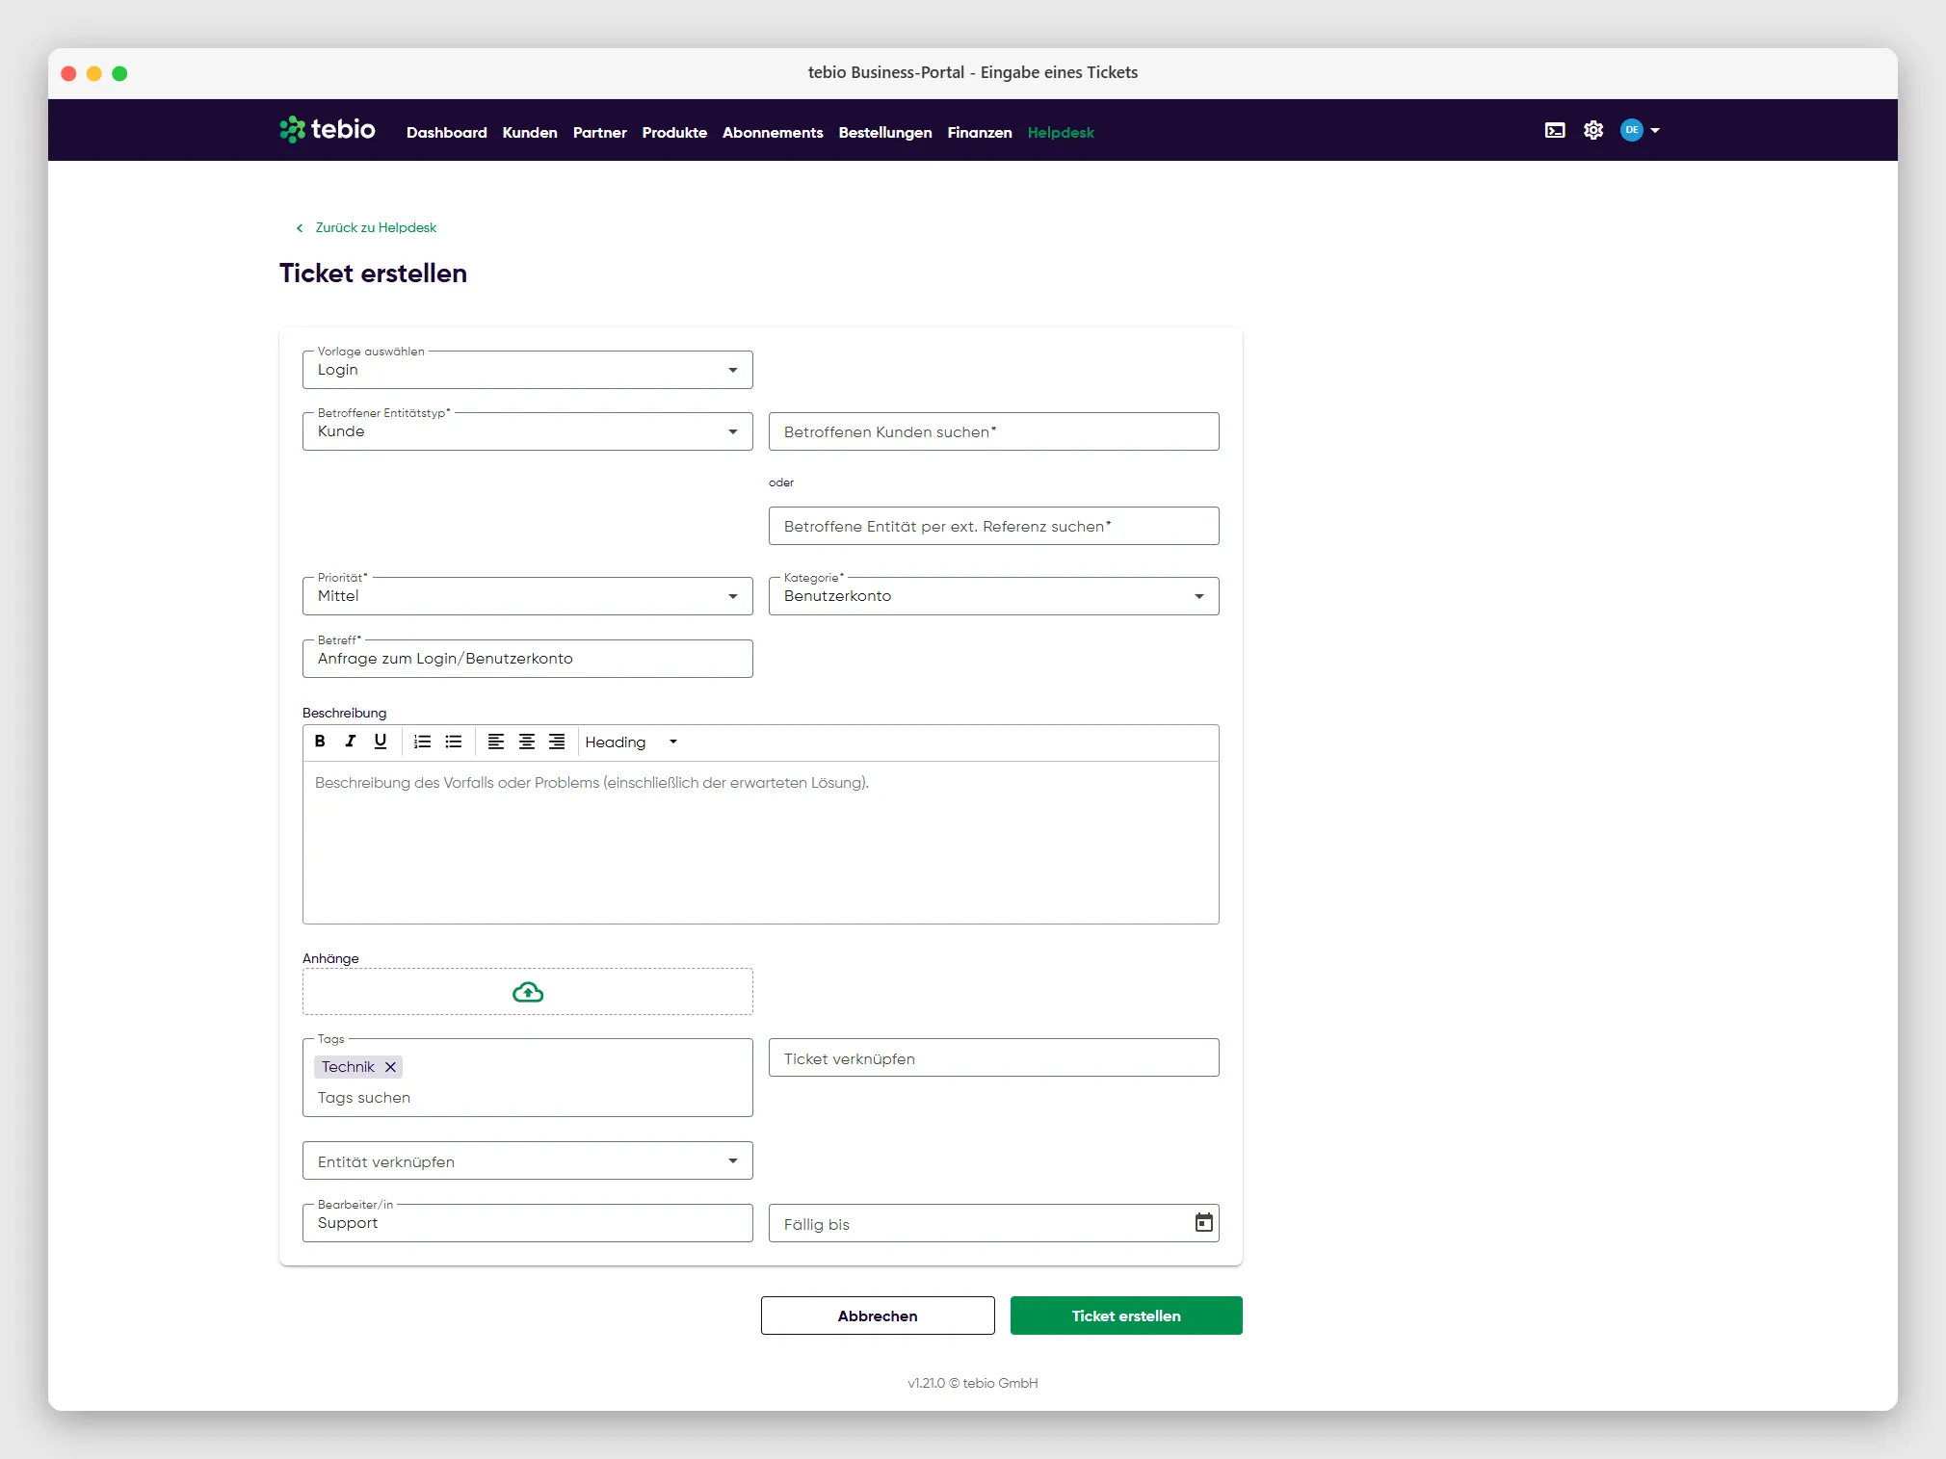1946x1459 pixels.
Task: Click the Bearbeiter/in Support field
Action: click(x=528, y=1223)
